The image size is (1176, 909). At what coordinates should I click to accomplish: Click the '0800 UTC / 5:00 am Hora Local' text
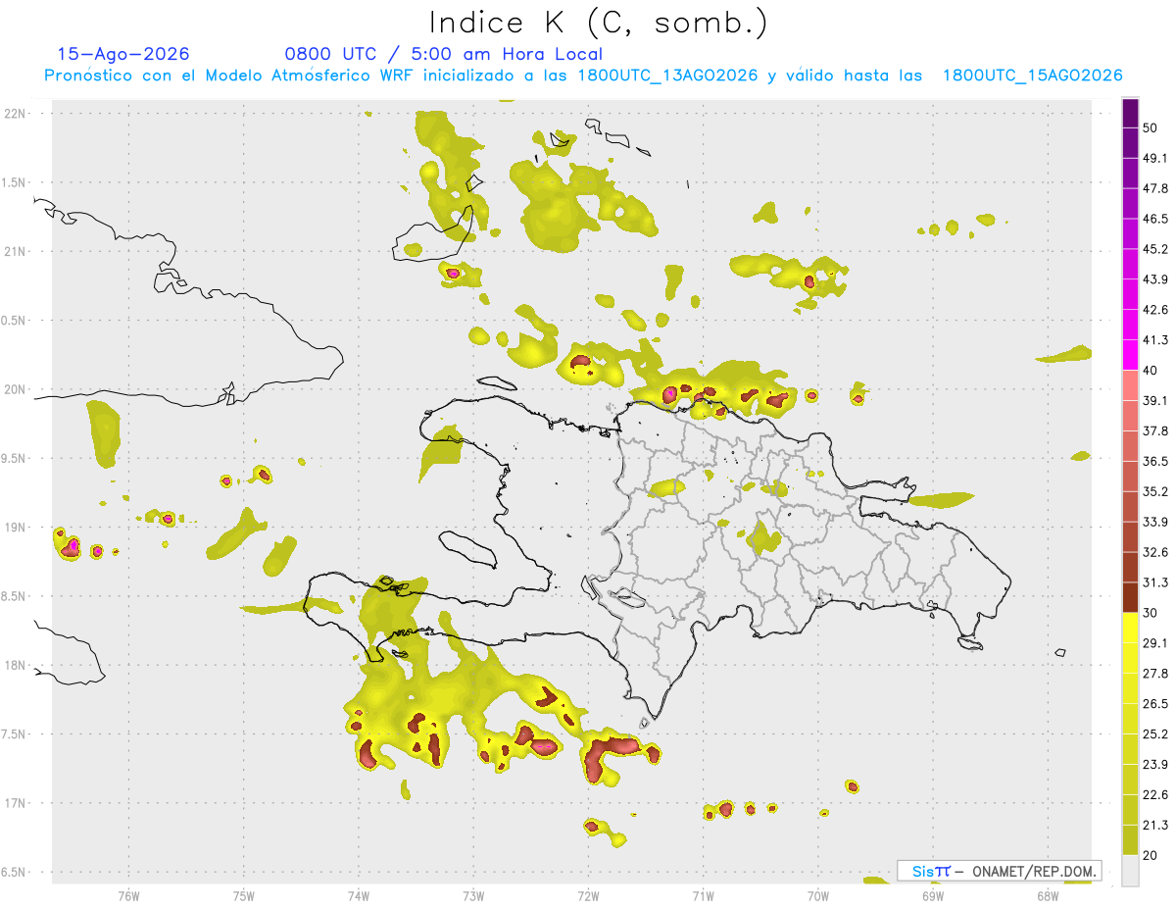pyautogui.click(x=443, y=54)
